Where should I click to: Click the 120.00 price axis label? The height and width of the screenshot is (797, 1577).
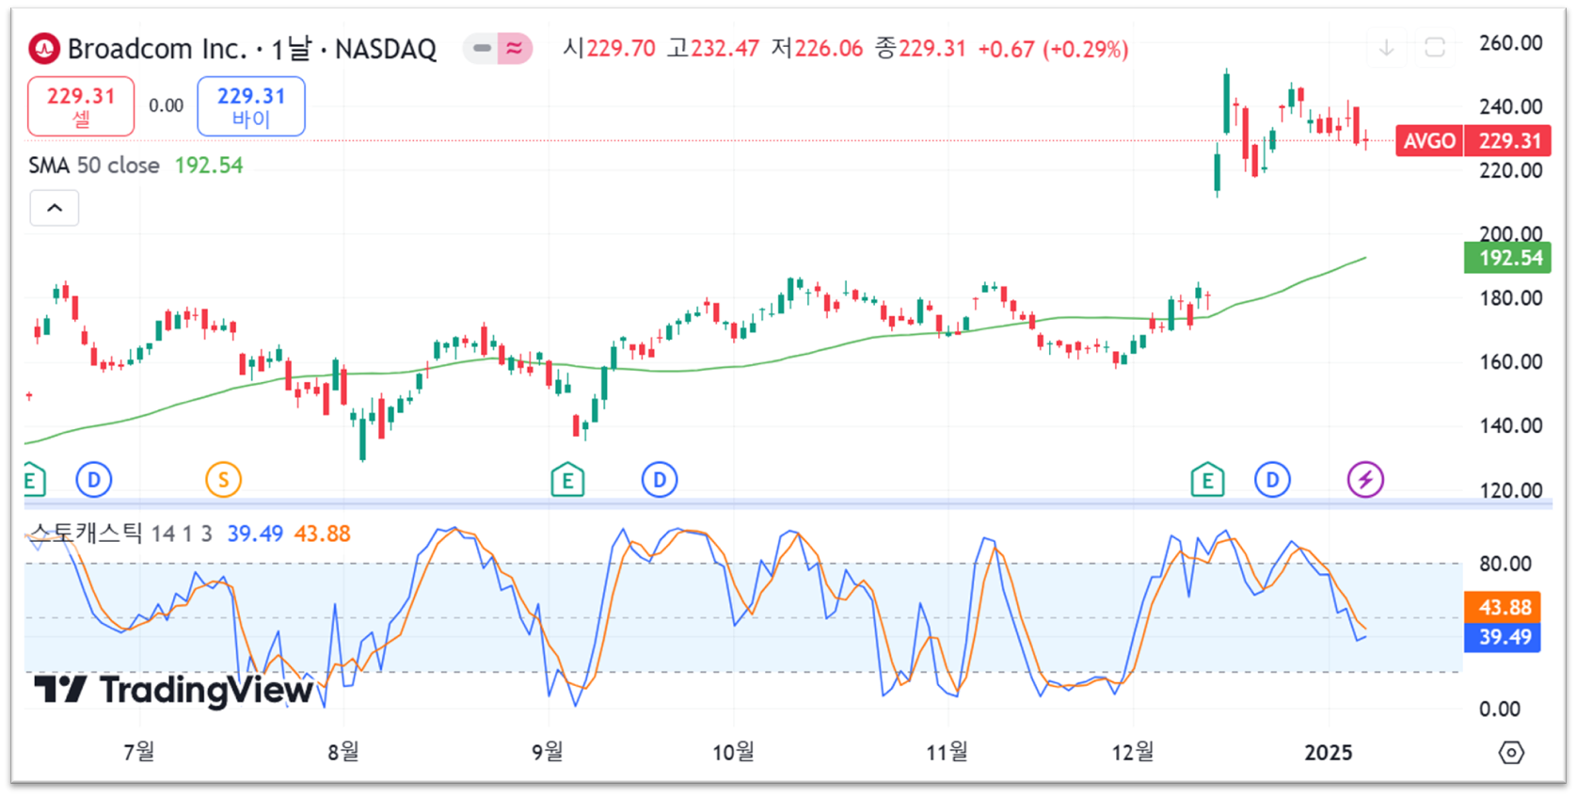coord(1511,490)
